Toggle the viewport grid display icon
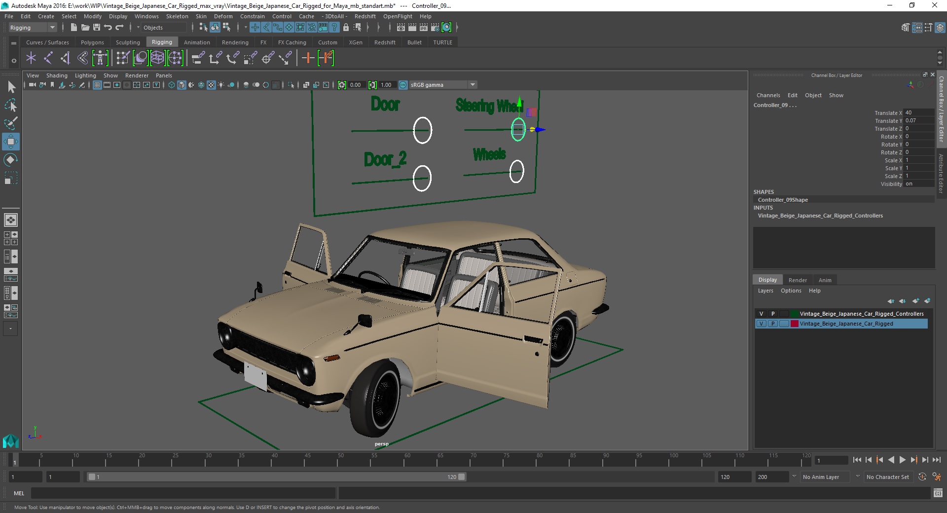This screenshot has width=947, height=513. click(97, 85)
